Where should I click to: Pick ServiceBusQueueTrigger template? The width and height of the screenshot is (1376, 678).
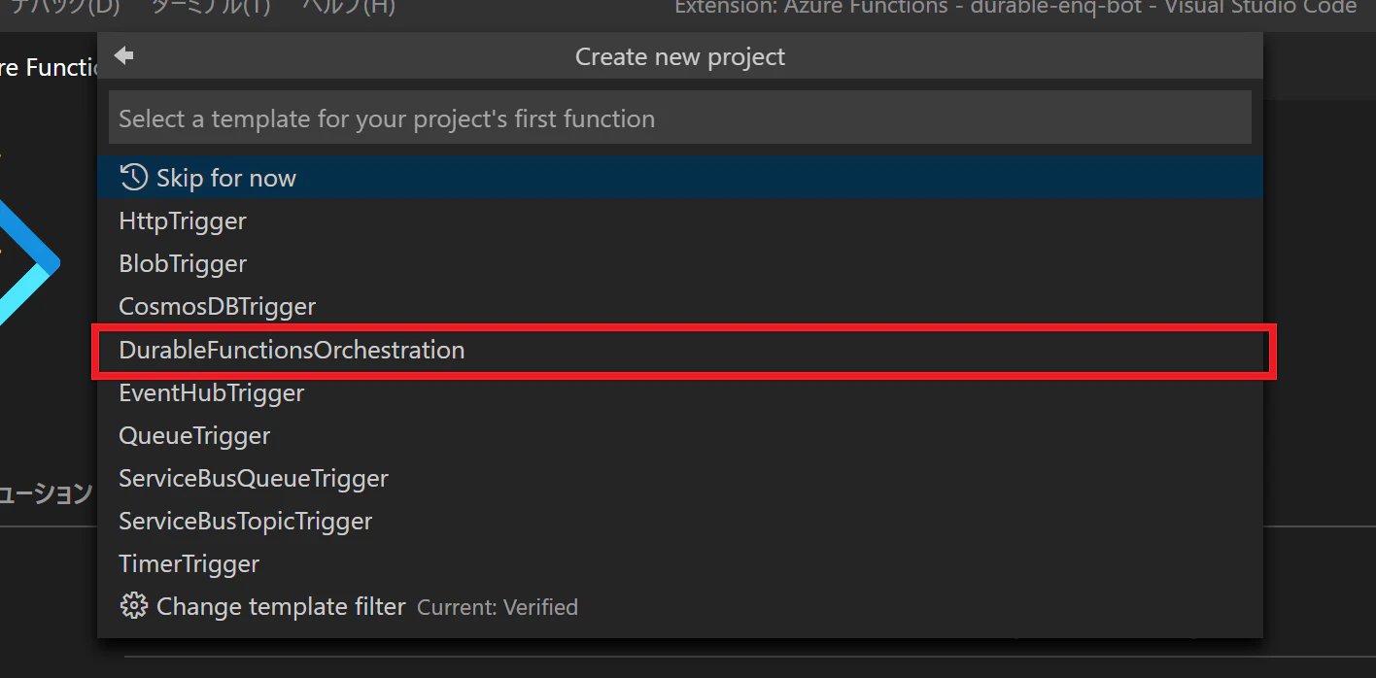click(680, 478)
